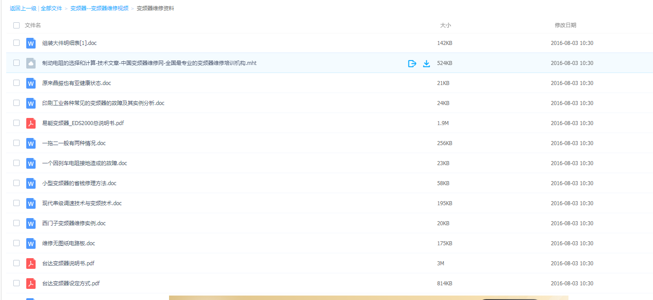Click the PDF icon for 台达变频器设定方式.pdf
The image size is (653, 300).
(31, 284)
